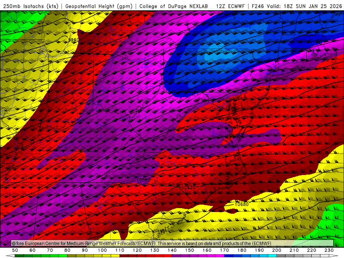The height and width of the screenshot is (258, 344).
Task: Select 'College of DuPage NEXLAB' header text
Action: 174,6
